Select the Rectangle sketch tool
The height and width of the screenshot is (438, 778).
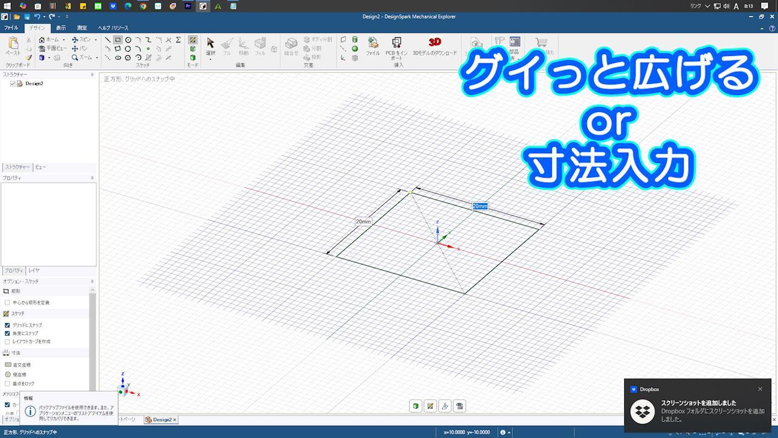pos(118,40)
